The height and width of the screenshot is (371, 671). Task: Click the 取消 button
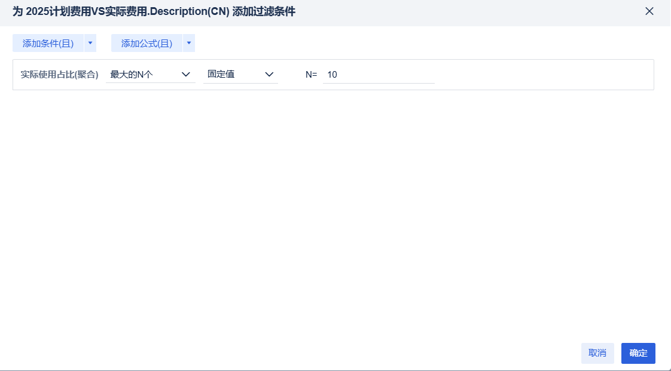pos(597,353)
